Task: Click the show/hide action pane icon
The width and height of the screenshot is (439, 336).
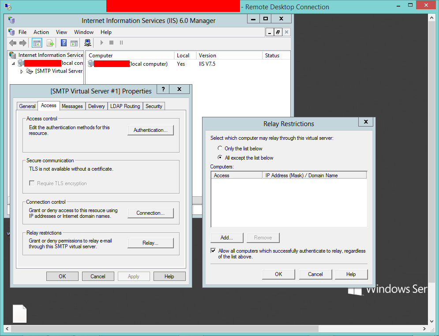Action: (74, 43)
